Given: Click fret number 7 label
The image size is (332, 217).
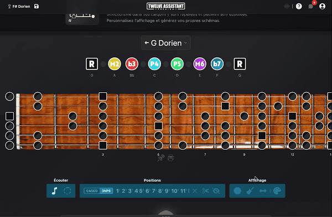Looking at the screenshot, I should point(205,155).
